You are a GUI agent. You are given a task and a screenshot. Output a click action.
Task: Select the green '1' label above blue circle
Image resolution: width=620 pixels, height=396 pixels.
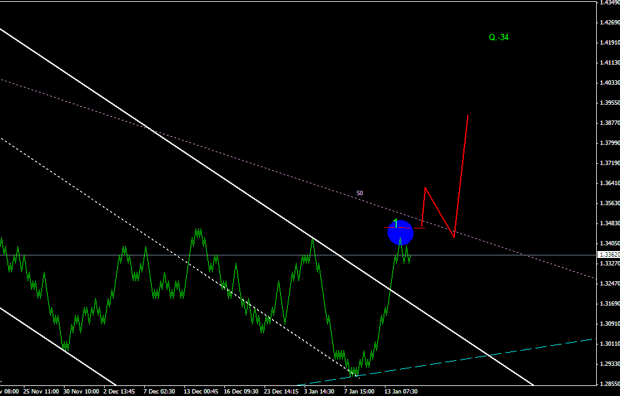(x=396, y=223)
